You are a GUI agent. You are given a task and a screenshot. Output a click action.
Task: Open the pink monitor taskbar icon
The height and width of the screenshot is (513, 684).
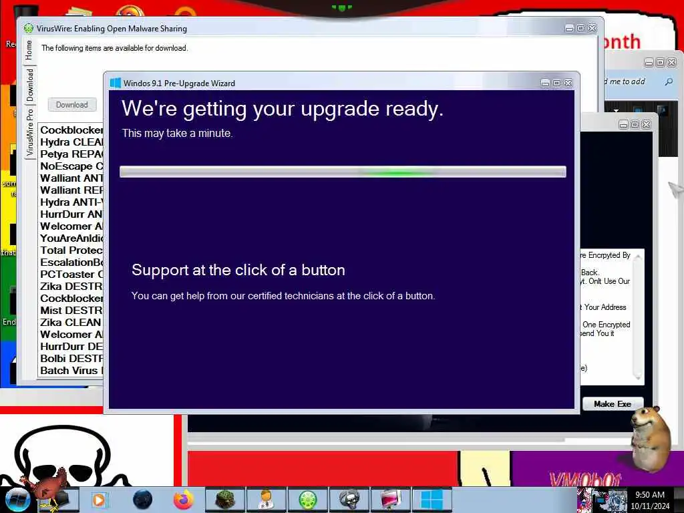coord(390,500)
